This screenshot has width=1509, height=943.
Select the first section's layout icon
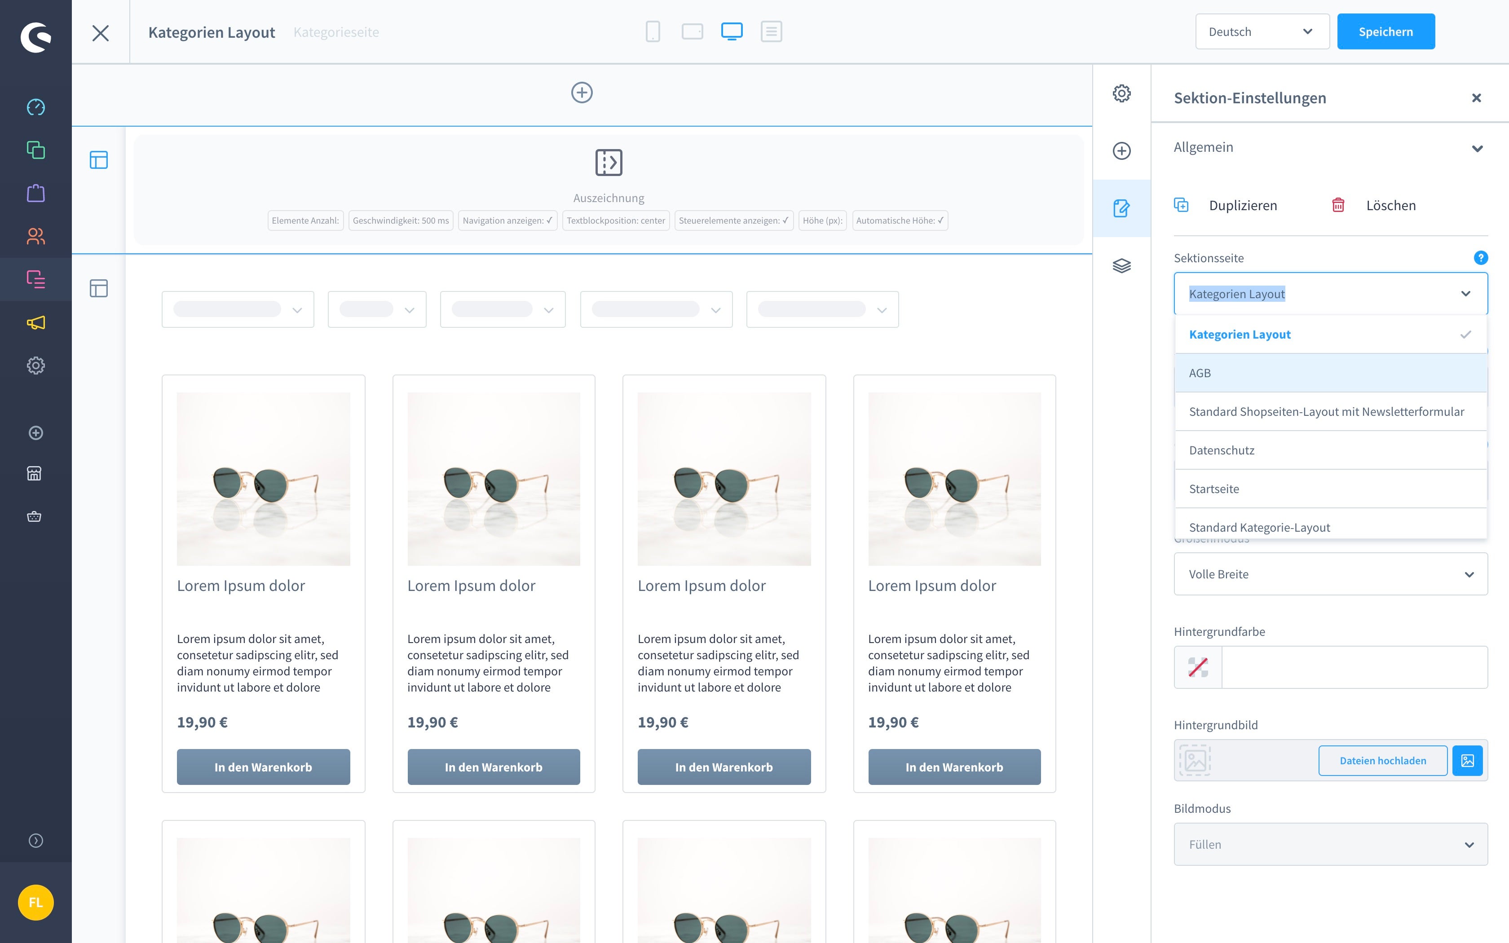[98, 160]
